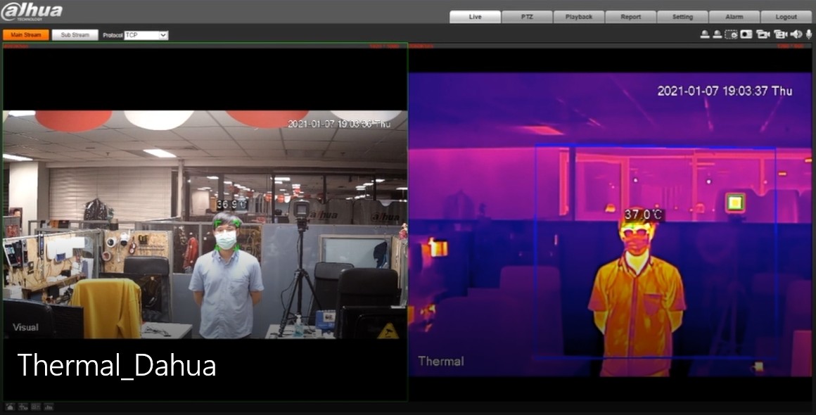Activate the digital zoom region icon
The width and height of the screenshot is (816, 415).
click(x=731, y=34)
